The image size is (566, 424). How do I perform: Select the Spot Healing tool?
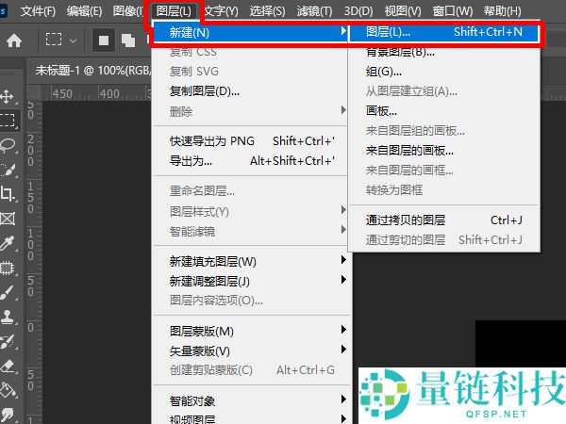tap(8, 268)
